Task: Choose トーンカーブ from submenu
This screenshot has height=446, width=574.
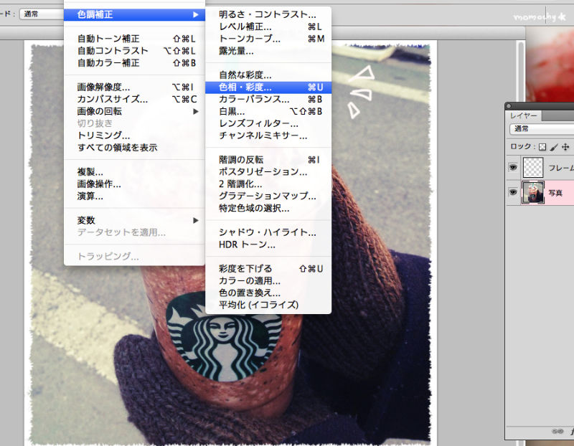Action: pyautogui.click(x=268, y=39)
